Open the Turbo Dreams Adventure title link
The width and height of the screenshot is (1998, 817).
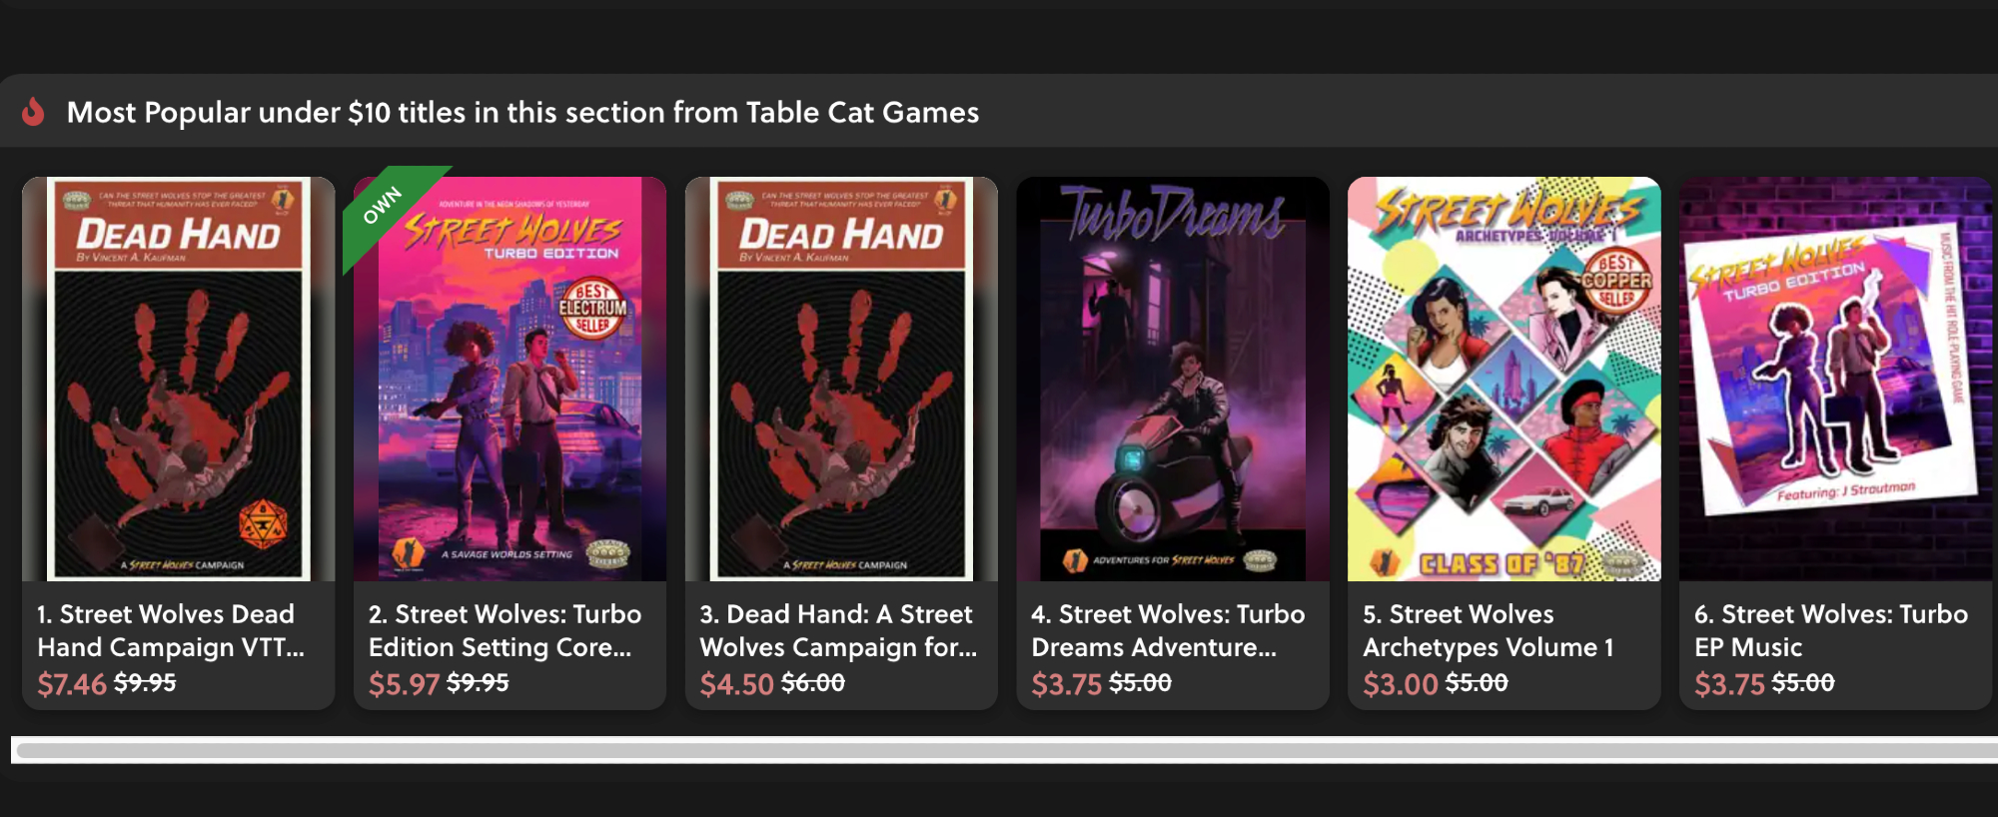1167,630
